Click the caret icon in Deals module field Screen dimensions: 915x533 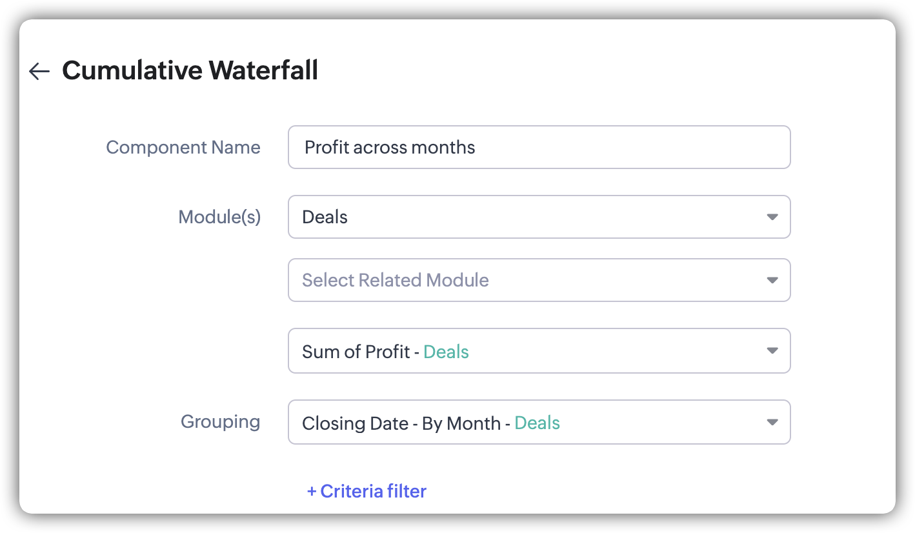point(772,217)
